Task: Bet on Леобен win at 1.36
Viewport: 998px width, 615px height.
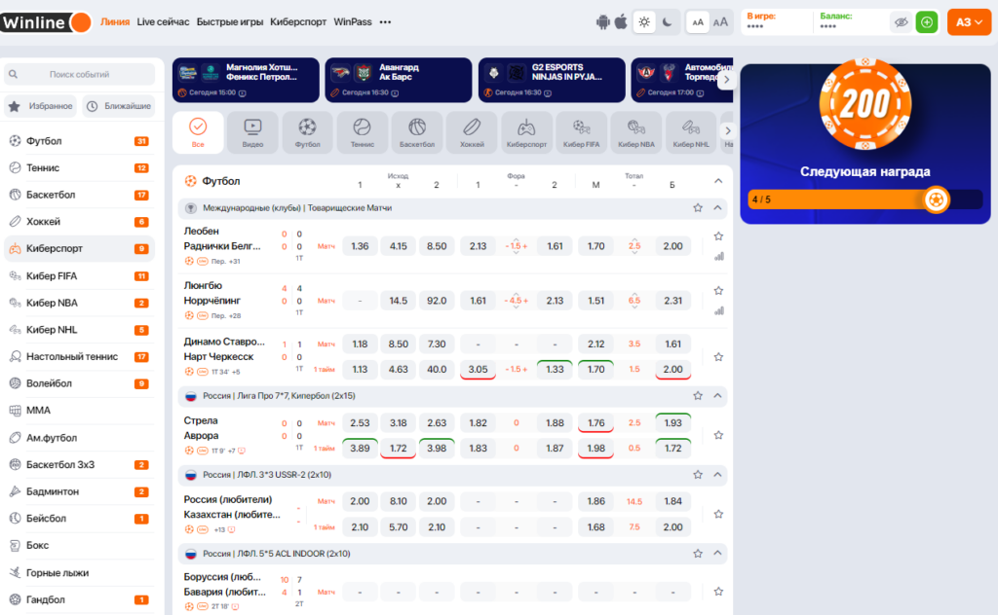Action: tap(360, 246)
